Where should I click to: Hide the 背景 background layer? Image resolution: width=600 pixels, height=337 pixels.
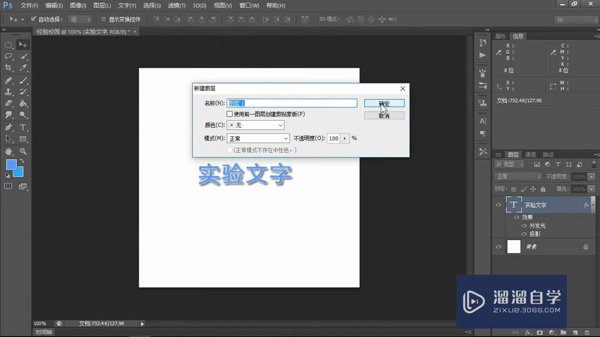pyautogui.click(x=498, y=247)
